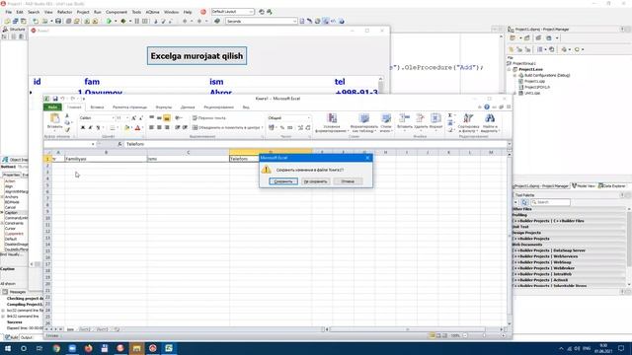Click the Firefox icon in the taskbar

(x=88, y=348)
